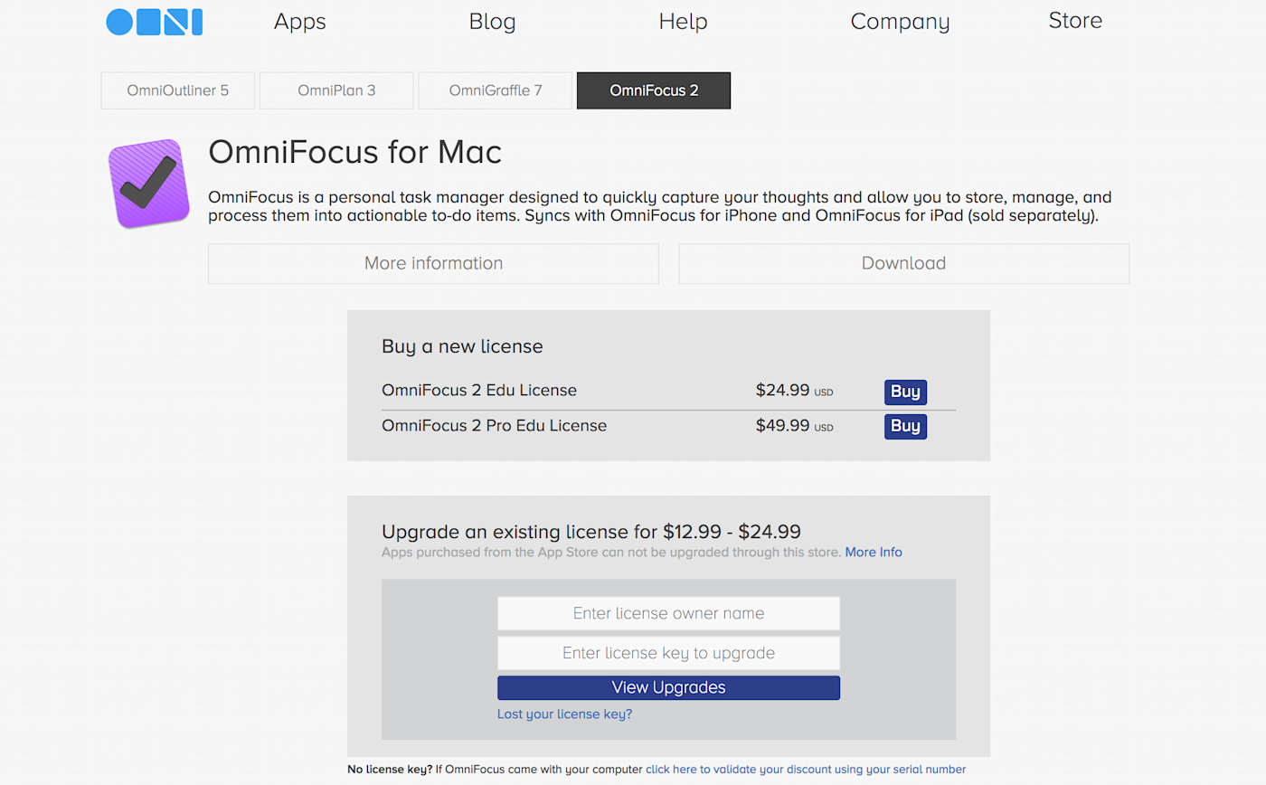Open the Apps menu
The height and width of the screenshot is (785, 1266).
(x=300, y=22)
